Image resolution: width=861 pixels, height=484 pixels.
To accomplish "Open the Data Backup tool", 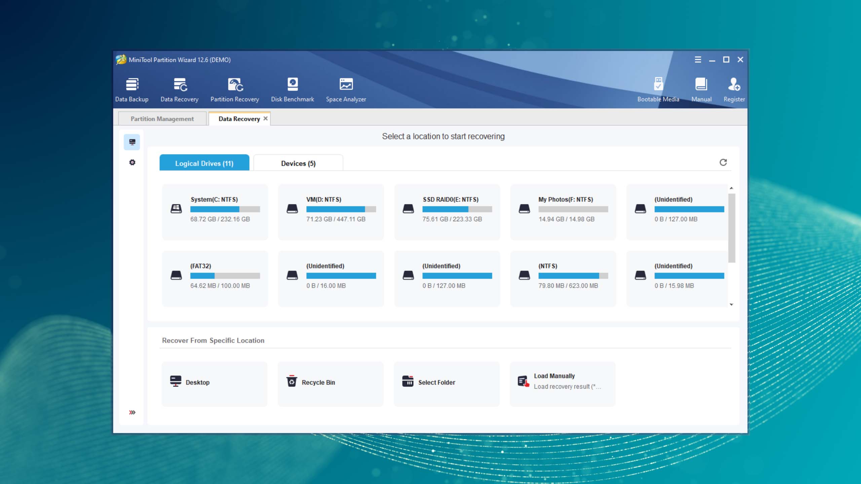I will coord(132,90).
